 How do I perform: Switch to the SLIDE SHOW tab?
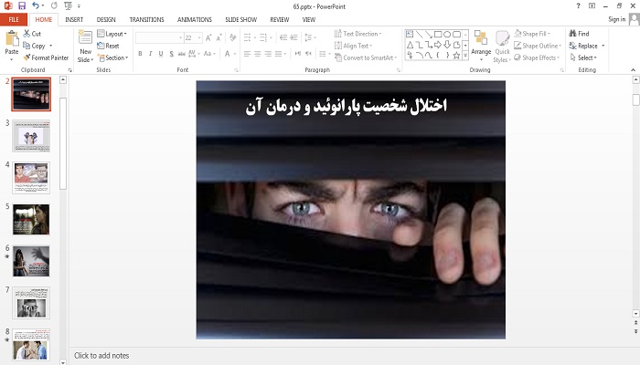(240, 19)
